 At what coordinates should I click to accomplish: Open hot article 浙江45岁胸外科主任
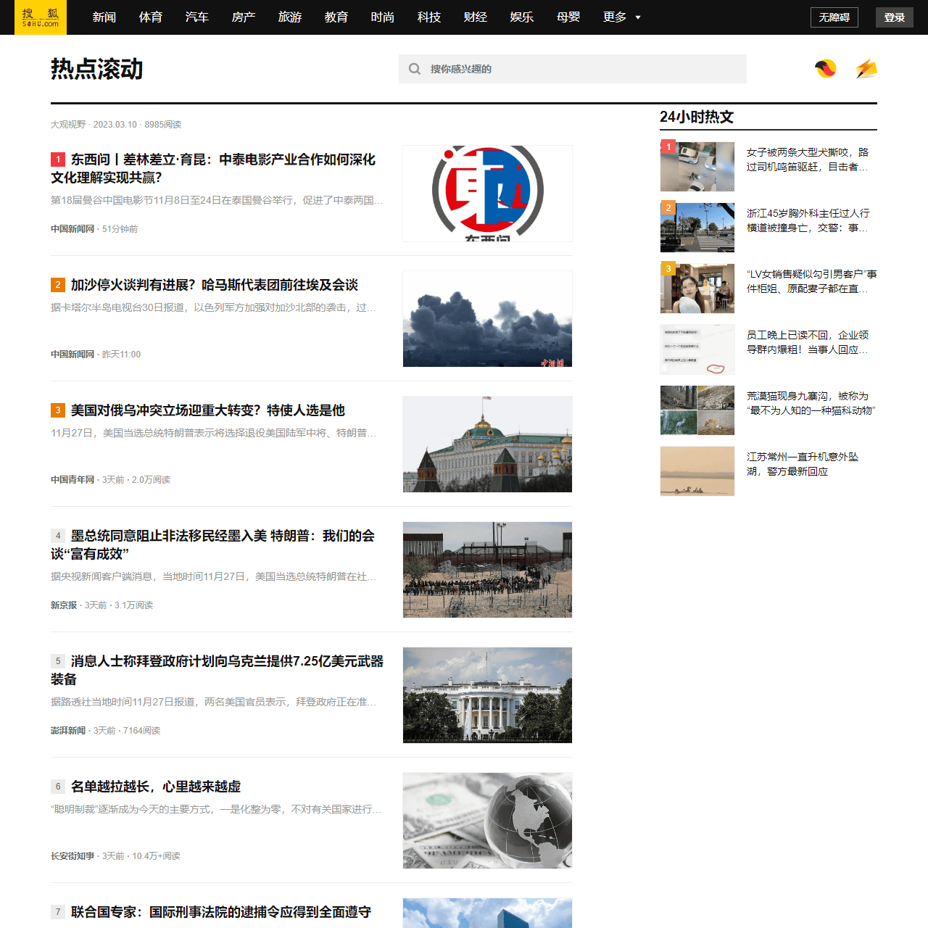coord(808,220)
